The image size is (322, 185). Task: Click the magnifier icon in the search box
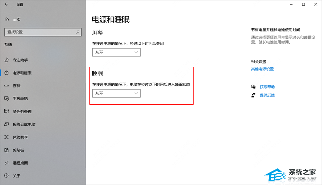click(x=77, y=32)
